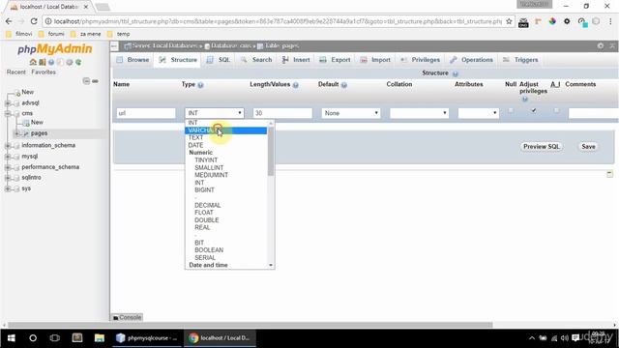This screenshot has height=348, width=619.
Task: Click the Length/Values help icon
Action: coord(295,85)
